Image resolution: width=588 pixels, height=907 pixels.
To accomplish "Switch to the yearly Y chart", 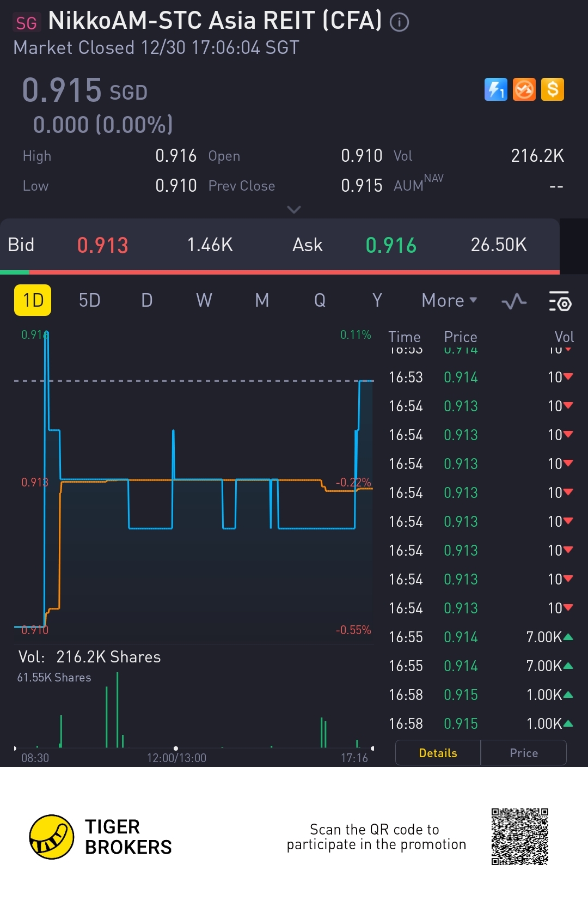I will 377,300.
